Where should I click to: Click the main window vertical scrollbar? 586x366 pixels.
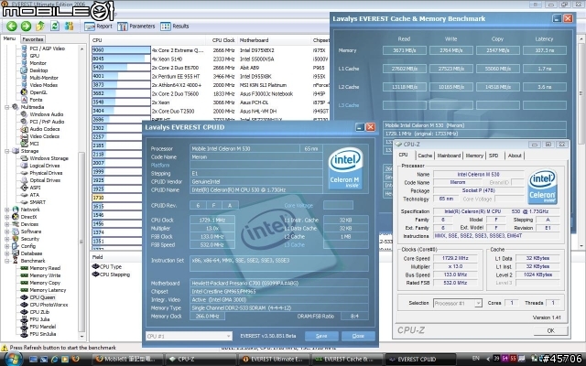(581, 142)
